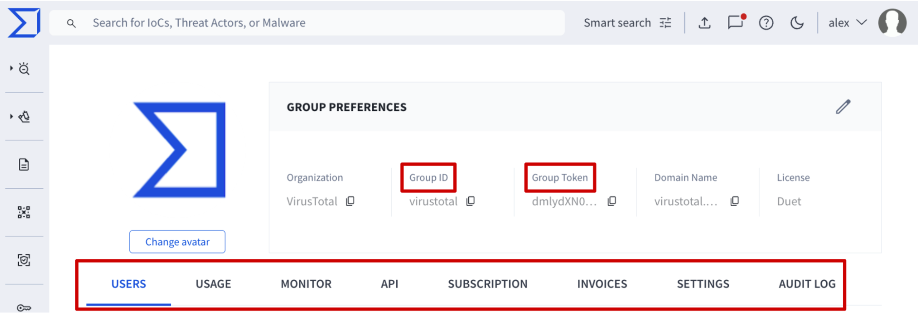Click the user avatar picture in the header

pyautogui.click(x=892, y=22)
